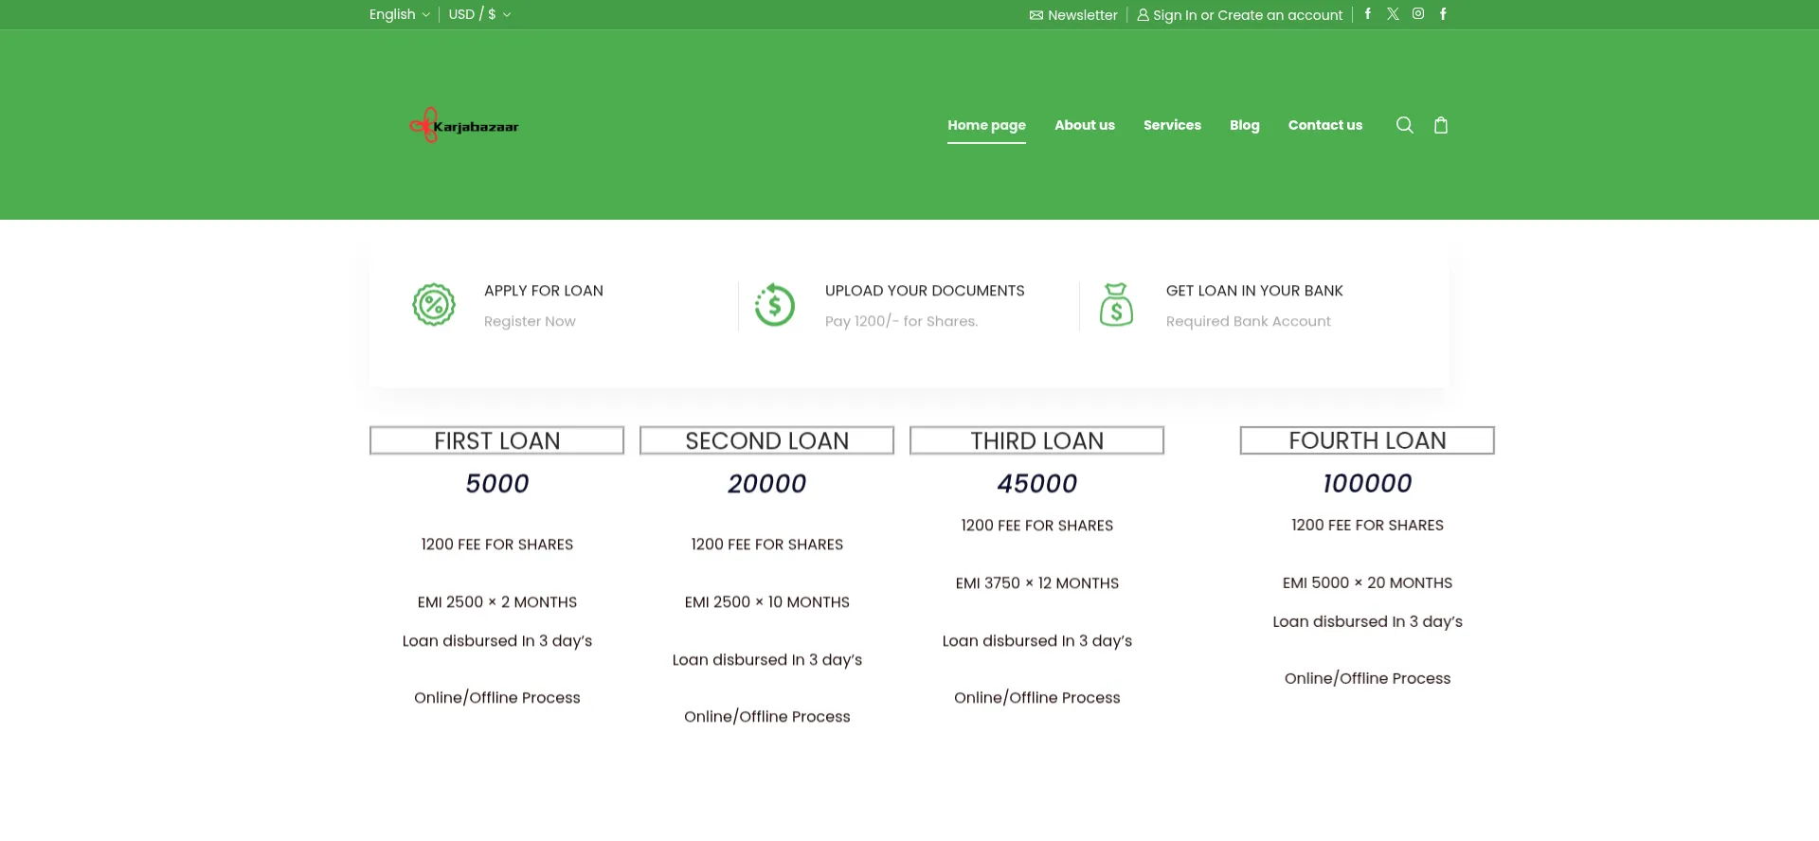Screen dimensions: 1819x841
Task: Click APPLY FOR LOAN heading
Action: (544, 291)
